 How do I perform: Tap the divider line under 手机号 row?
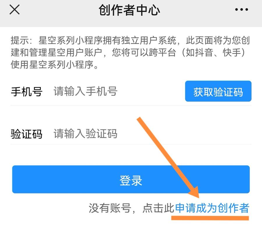(131, 105)
